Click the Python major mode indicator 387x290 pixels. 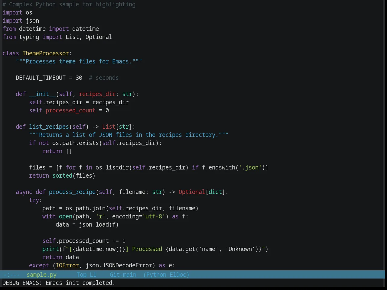pyautogui.click(x=154, y=275)
